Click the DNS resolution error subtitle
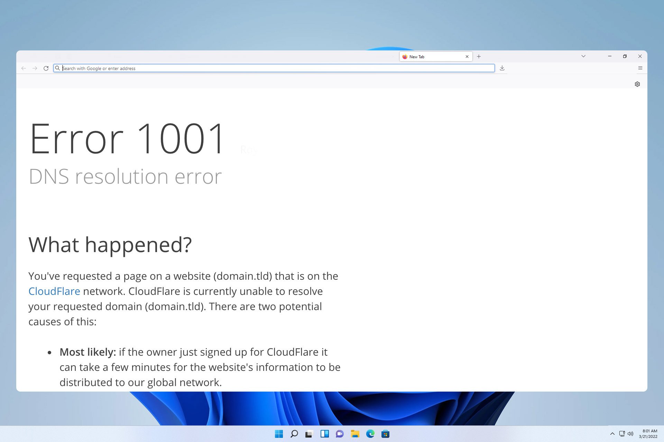The image size is (664, 442). pyautogui.click(x=125, y=176)
